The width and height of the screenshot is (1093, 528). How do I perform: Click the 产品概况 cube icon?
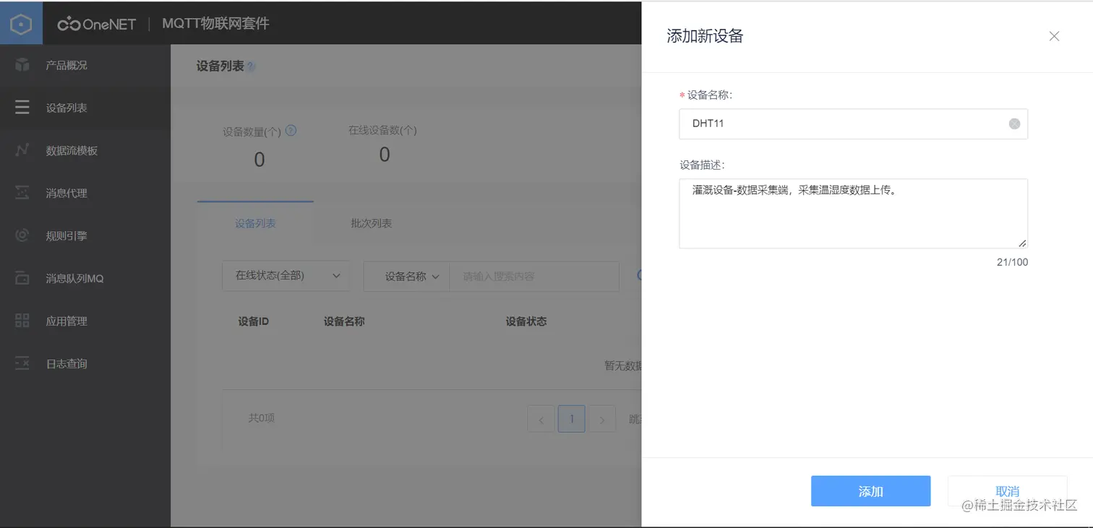click(22, 65)
